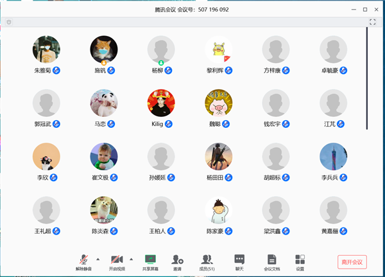Open audio options arrow beside microphone
This screenshot has height=277, width=385.
[98, 259]
